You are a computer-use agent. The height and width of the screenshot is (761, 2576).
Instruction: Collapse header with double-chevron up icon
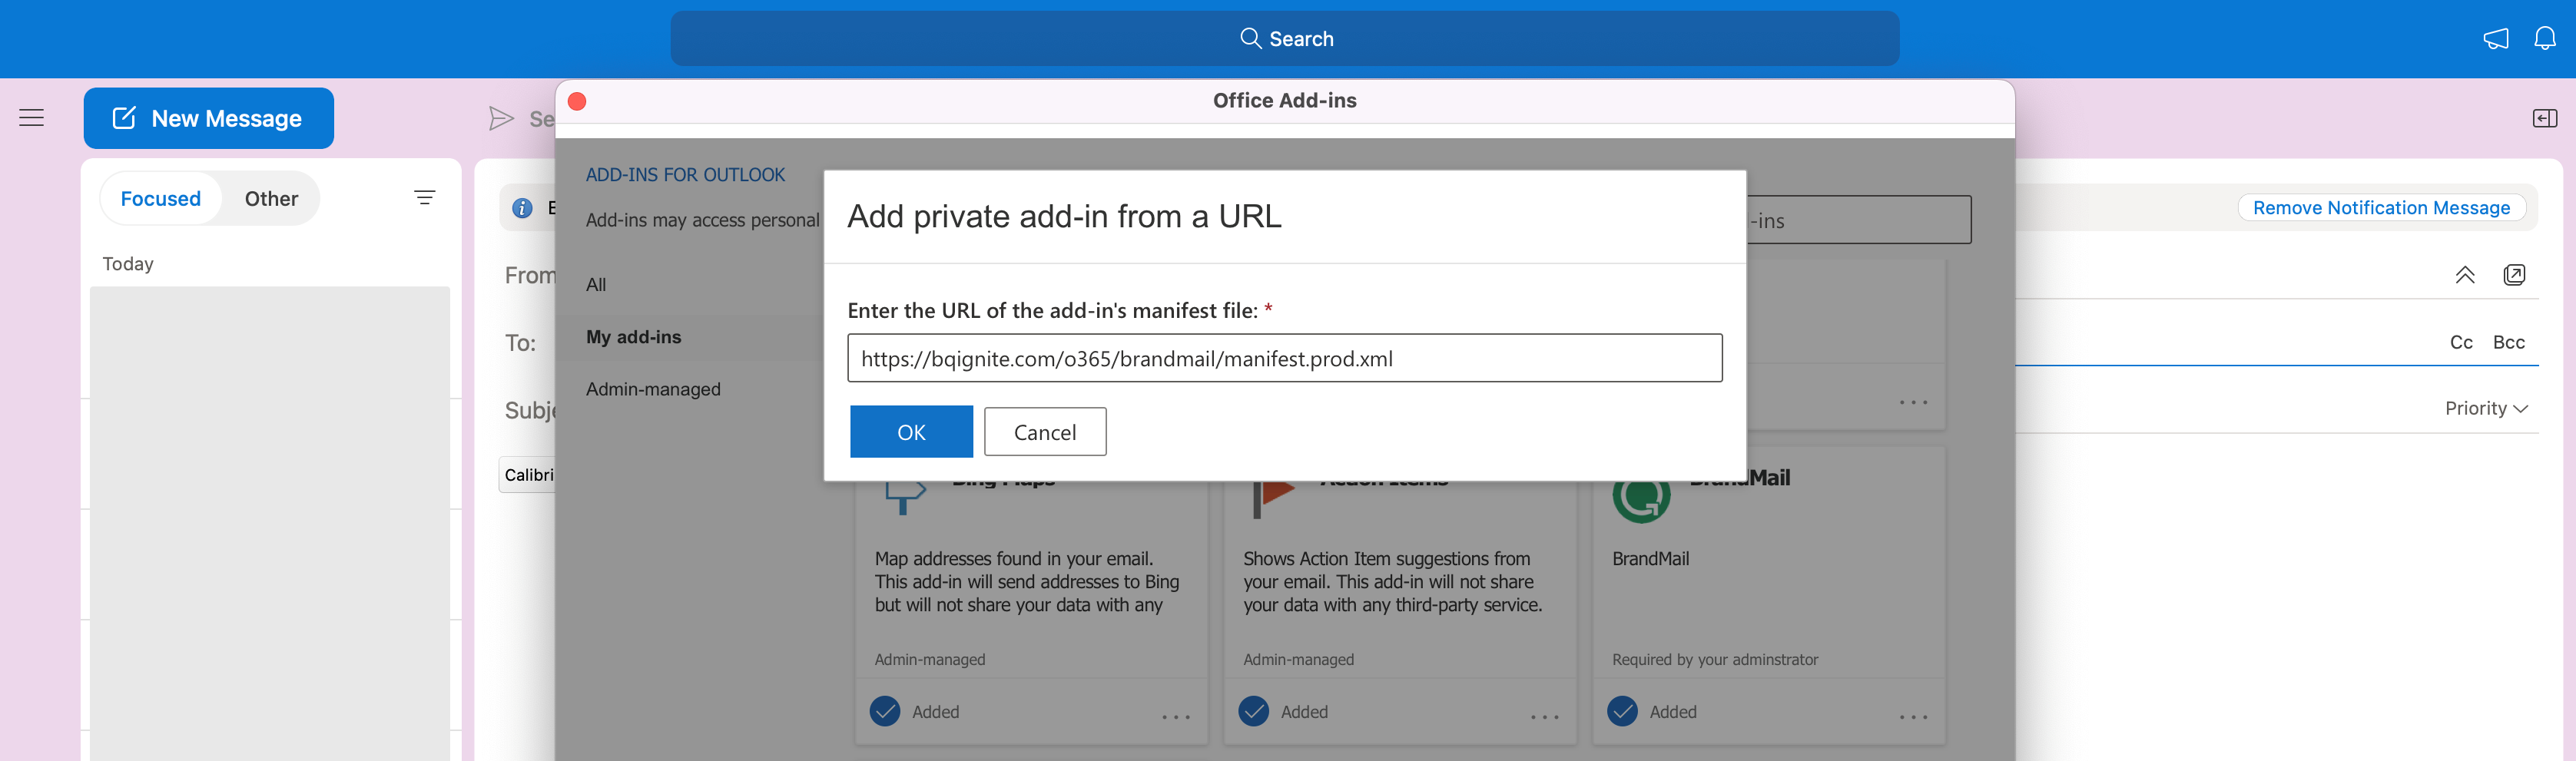click(x=2464, y=275)
